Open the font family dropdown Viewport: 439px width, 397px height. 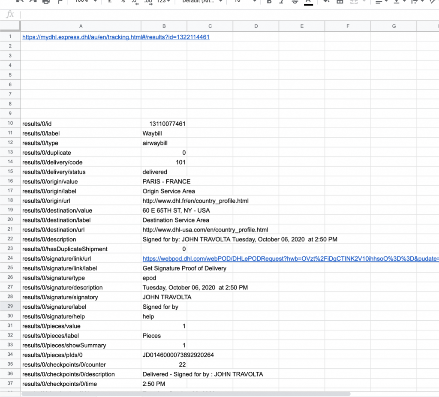pyautogui.click(x=202, y=2)
